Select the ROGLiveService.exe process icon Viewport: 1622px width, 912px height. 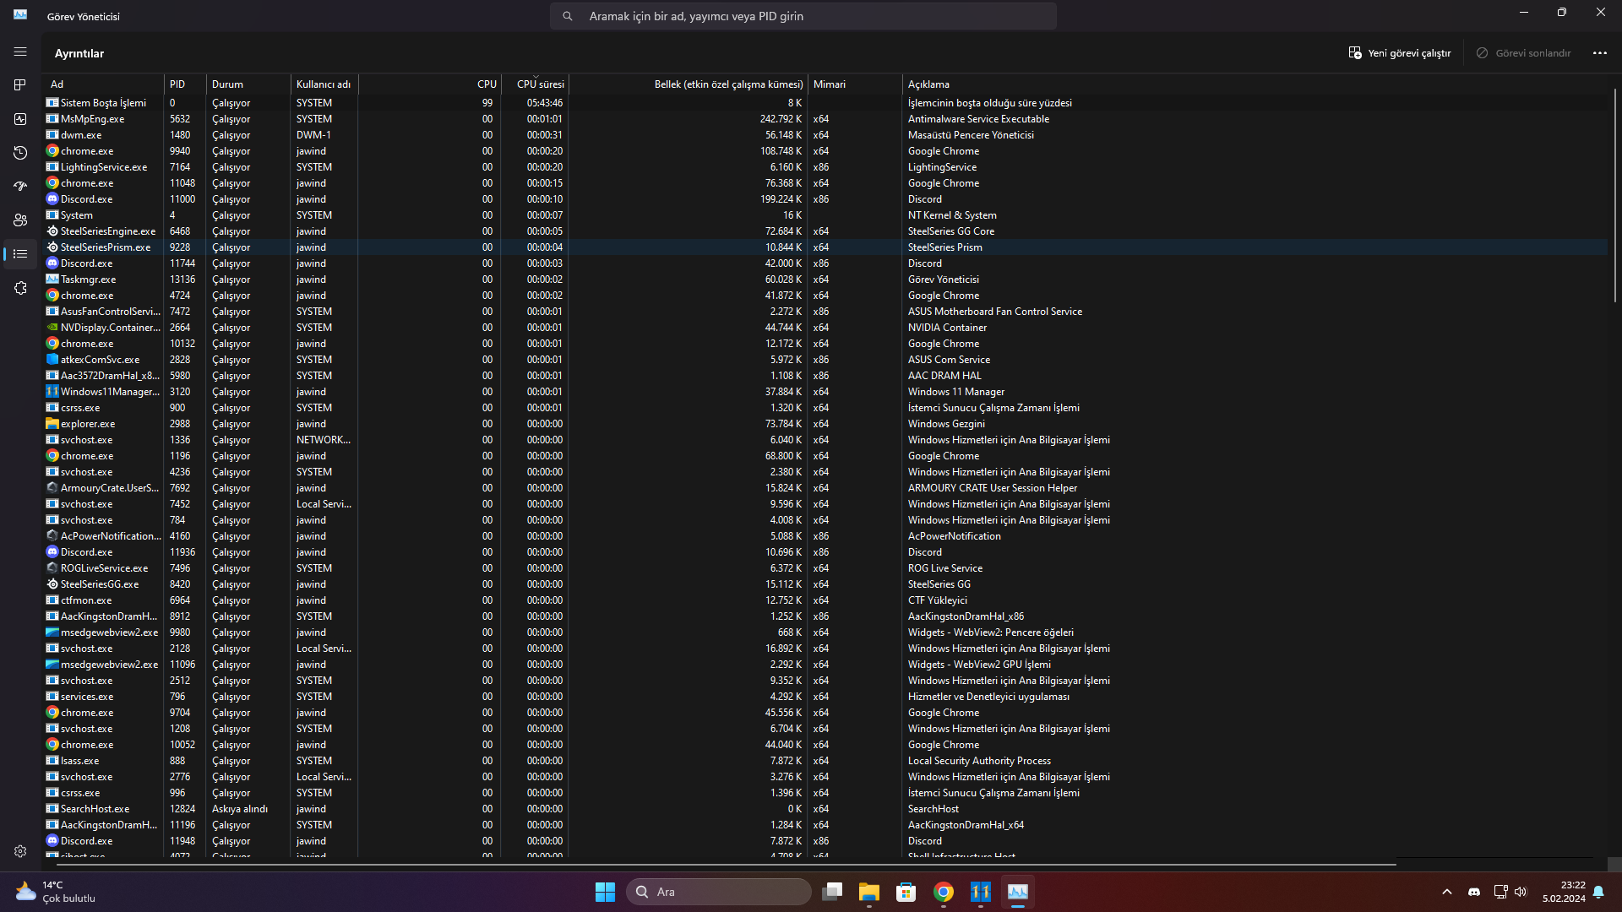point(52,568)
